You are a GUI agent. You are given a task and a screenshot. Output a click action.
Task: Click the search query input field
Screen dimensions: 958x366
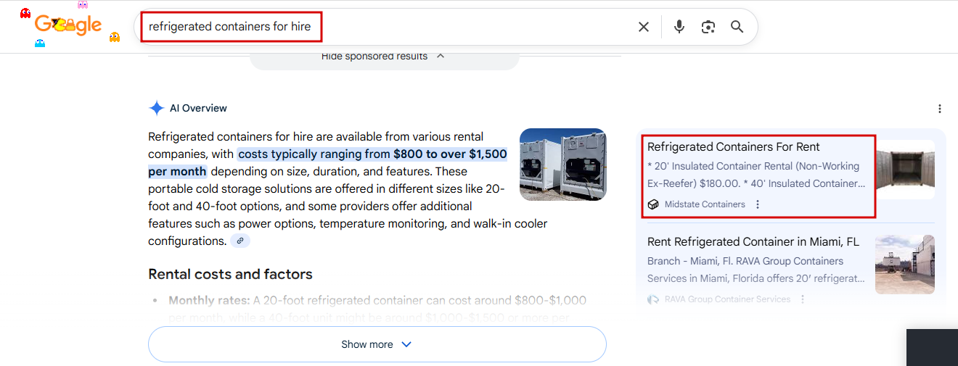tap(392, 27)
